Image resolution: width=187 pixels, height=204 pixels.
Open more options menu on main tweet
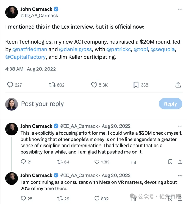point(180,9)
